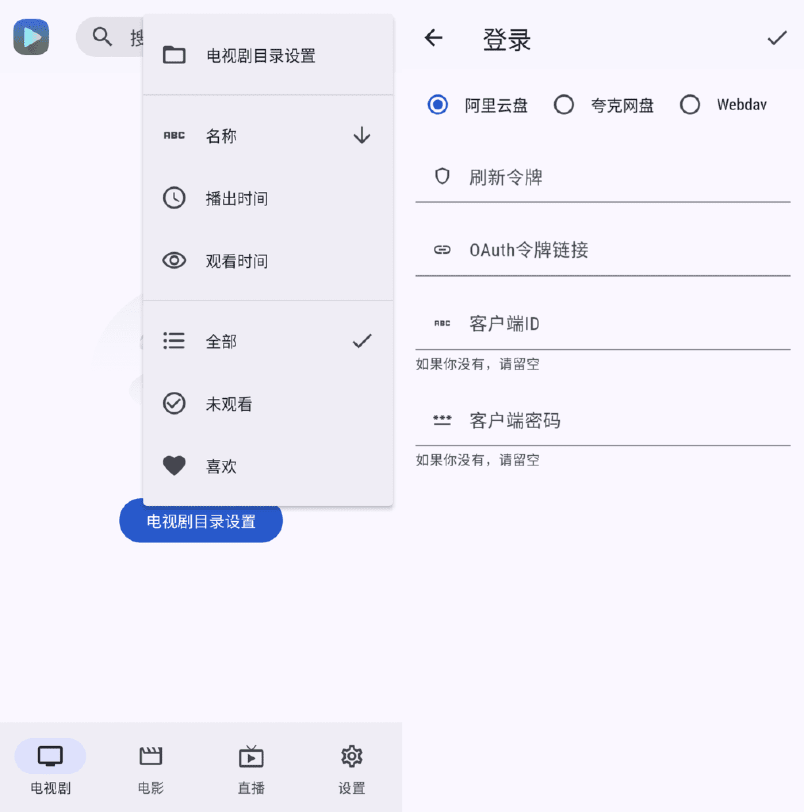Click the app logo play icon
The width and height of the screenshot is (804, 812).
coord(31,37)
